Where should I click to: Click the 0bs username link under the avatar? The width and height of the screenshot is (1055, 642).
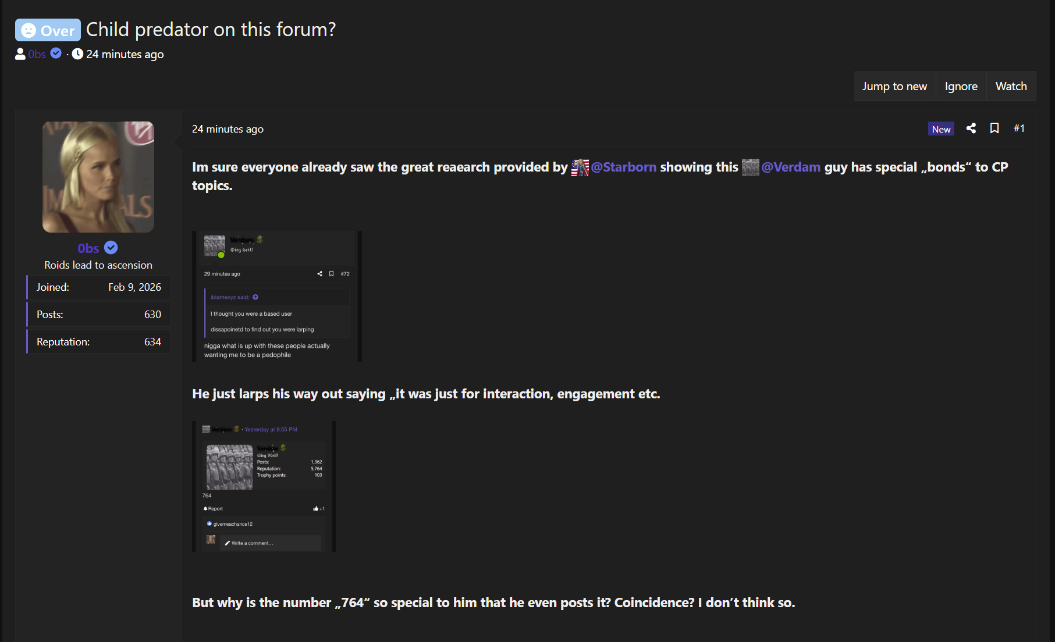[89, 247]
